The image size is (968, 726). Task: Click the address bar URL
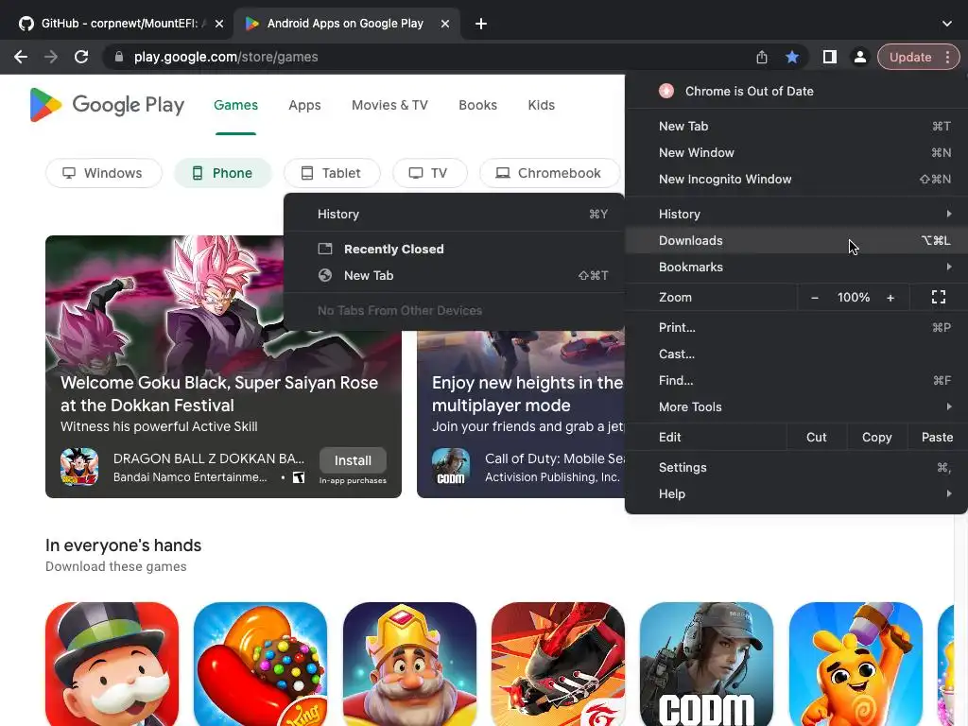click(x=226, y=57)
